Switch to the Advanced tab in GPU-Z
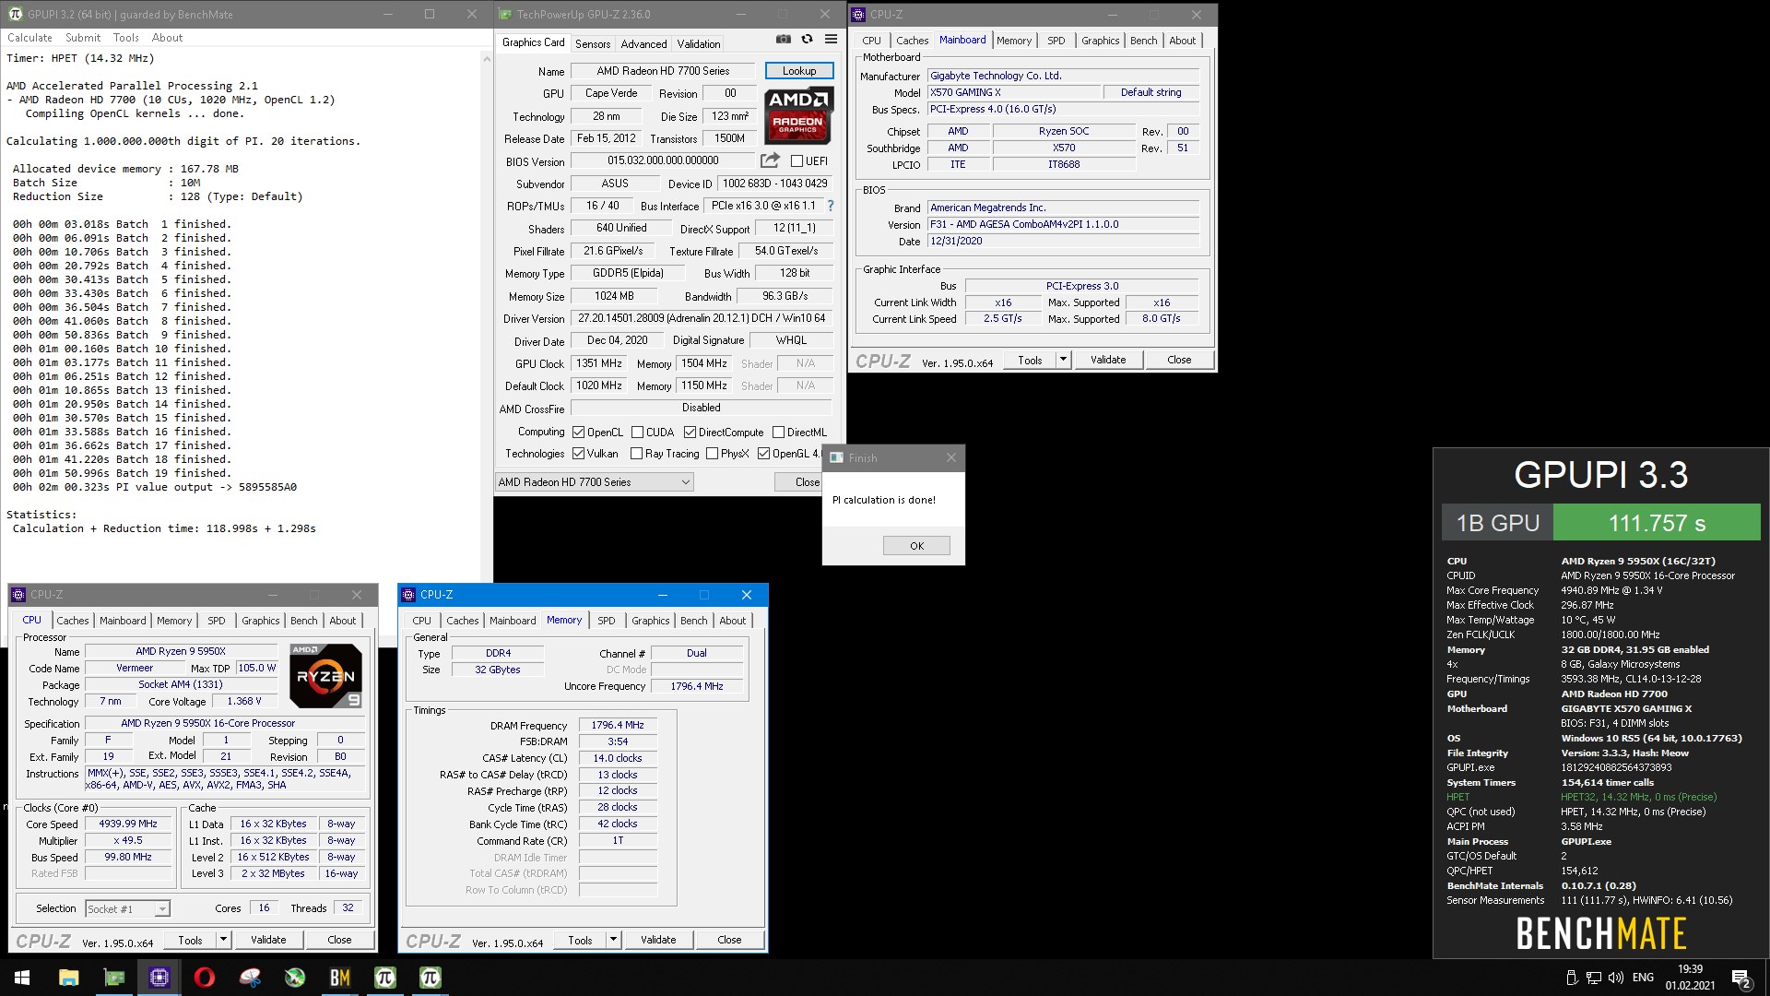1770x996 pixels. (643, 43)
